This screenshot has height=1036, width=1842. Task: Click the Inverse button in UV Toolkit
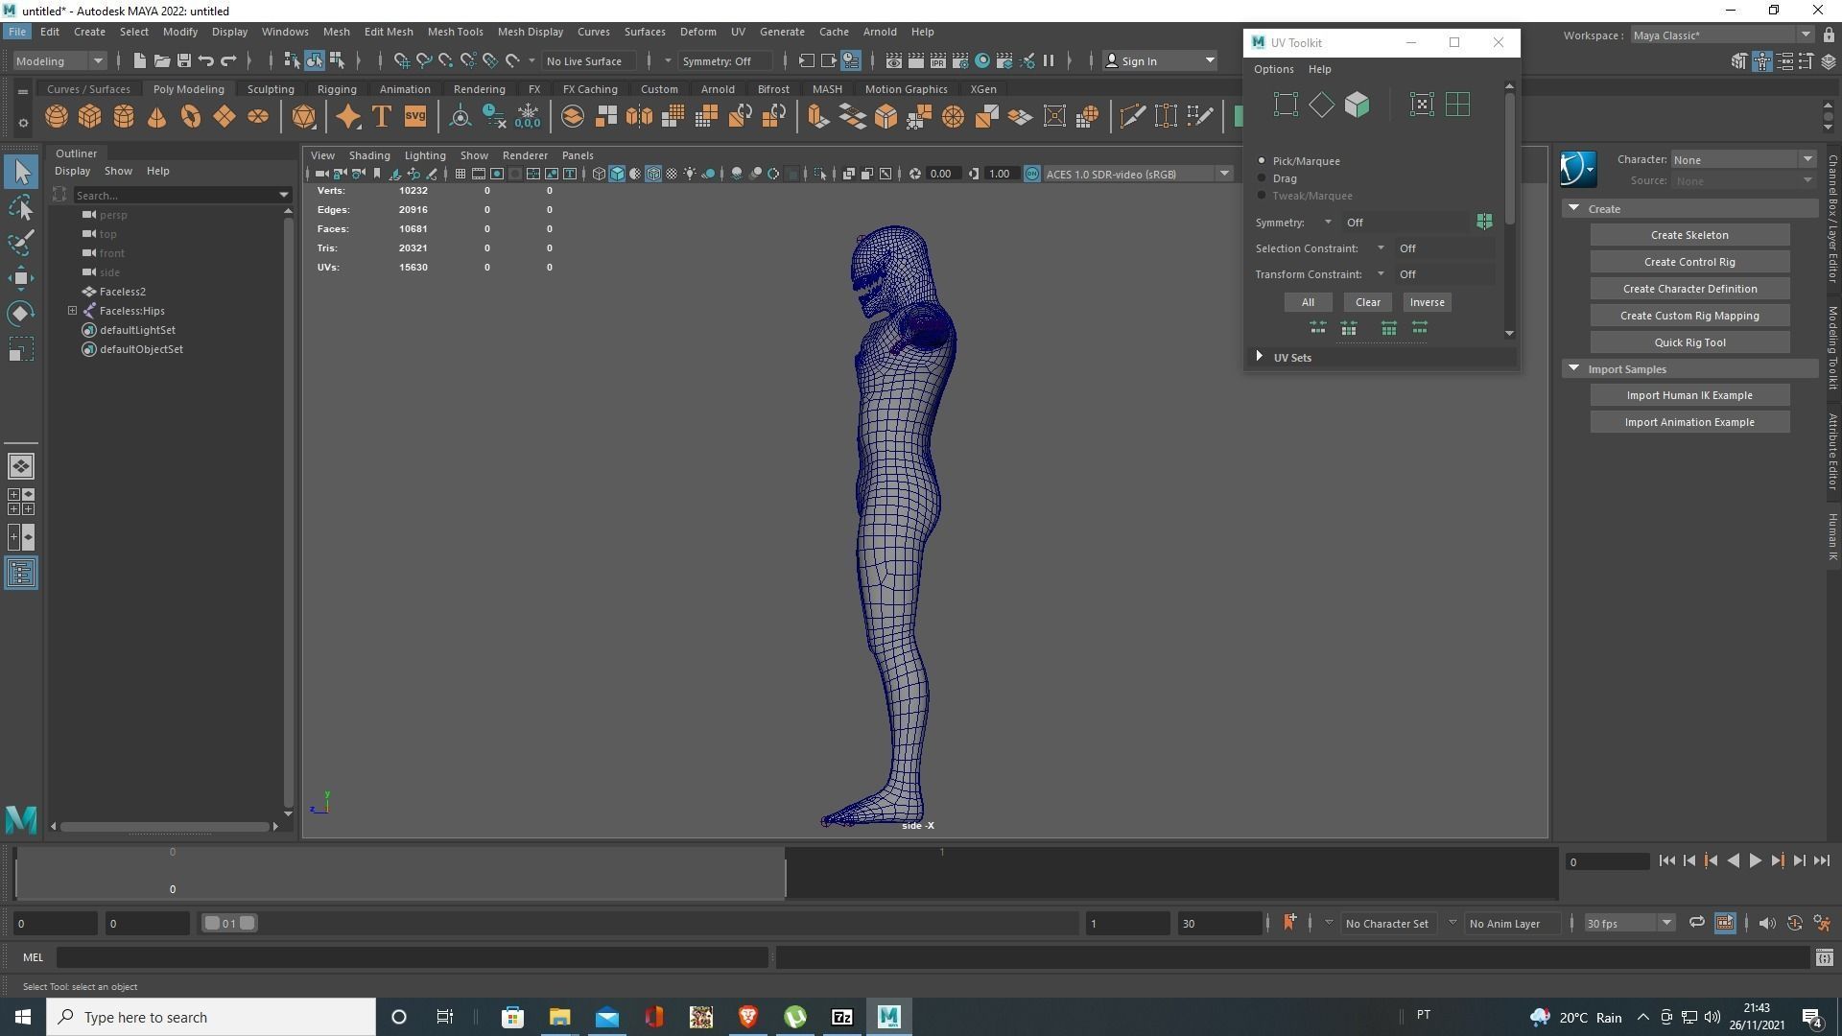click(1427, 302)
